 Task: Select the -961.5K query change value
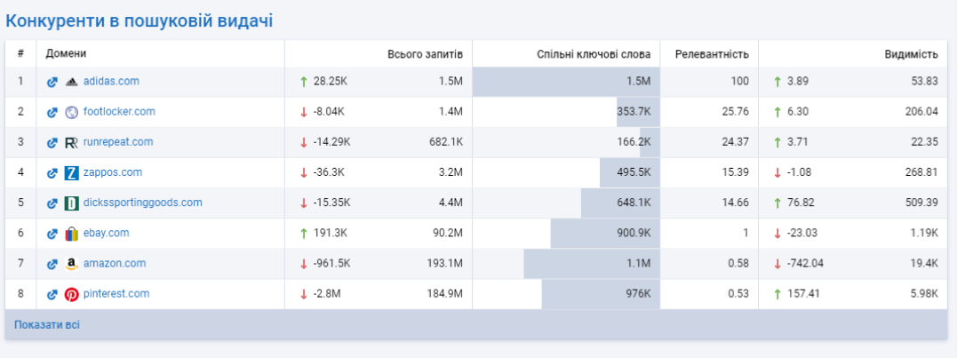coord(332,264)
